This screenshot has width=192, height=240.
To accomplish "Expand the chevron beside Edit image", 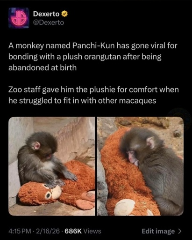I will (179, 231).
